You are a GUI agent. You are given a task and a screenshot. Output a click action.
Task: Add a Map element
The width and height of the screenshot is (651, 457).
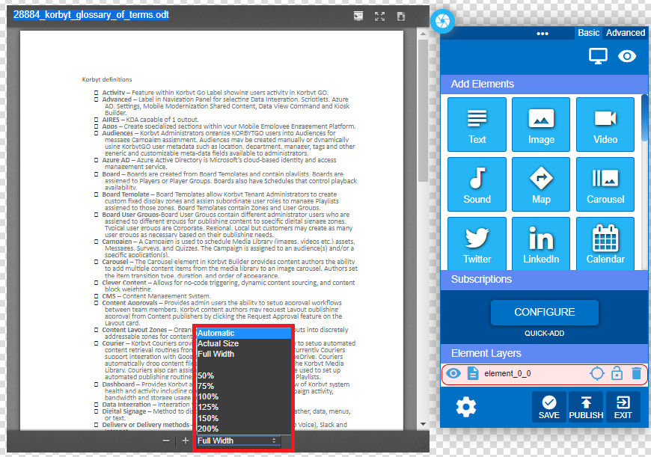point(541,184)
